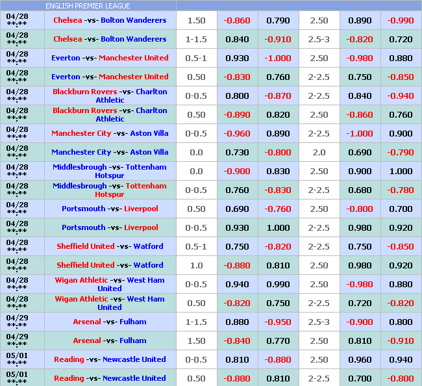
Task: Click the 05/01 date in Reading 0.50 row
Action: (17, 374)
